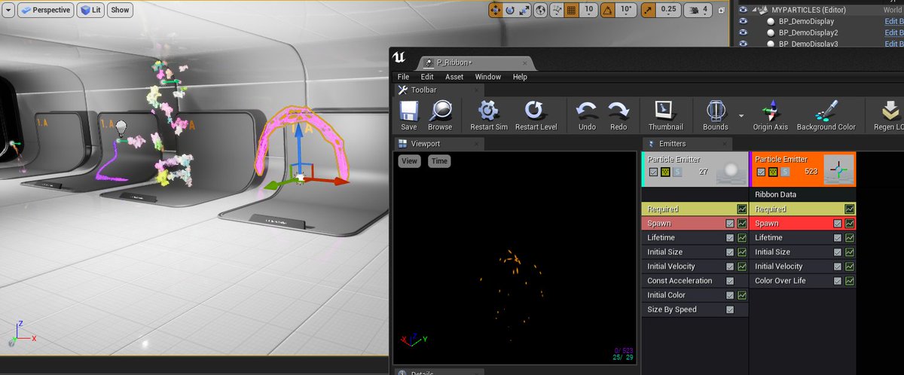Click Browse to find asset in Content Browser

point(440,111)
